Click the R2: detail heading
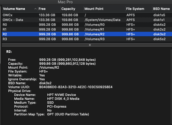This screenshot has height=125, width=172. pos(9,52)
